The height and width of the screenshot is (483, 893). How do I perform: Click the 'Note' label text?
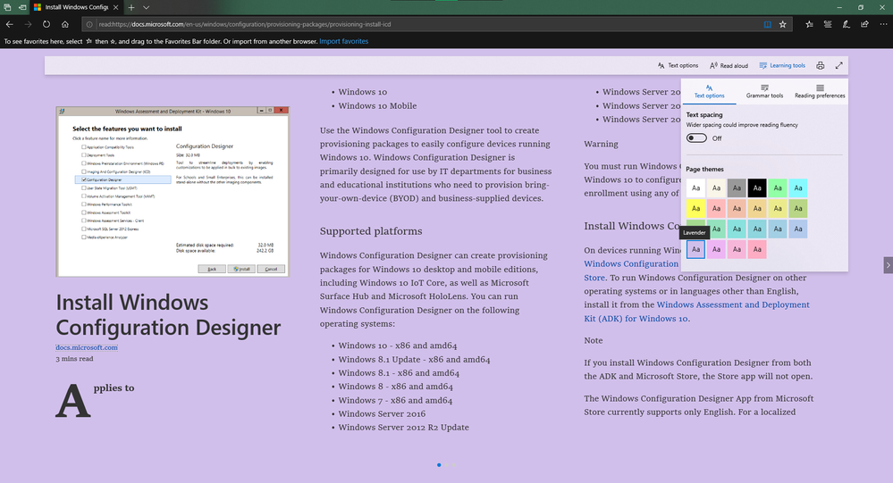[593, 340]
